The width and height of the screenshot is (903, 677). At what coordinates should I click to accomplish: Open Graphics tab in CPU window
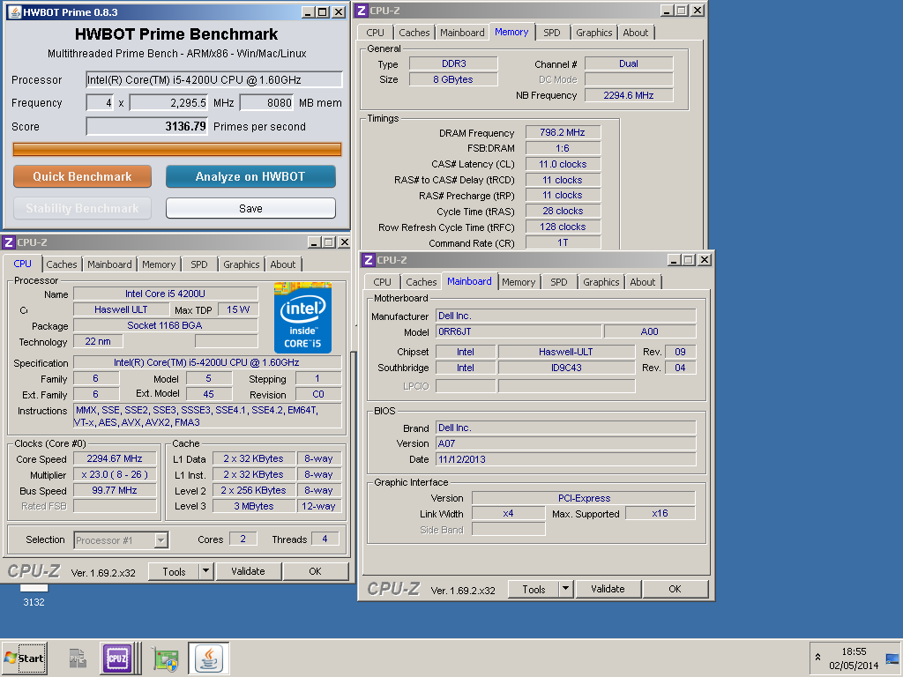tap(242, 264)
